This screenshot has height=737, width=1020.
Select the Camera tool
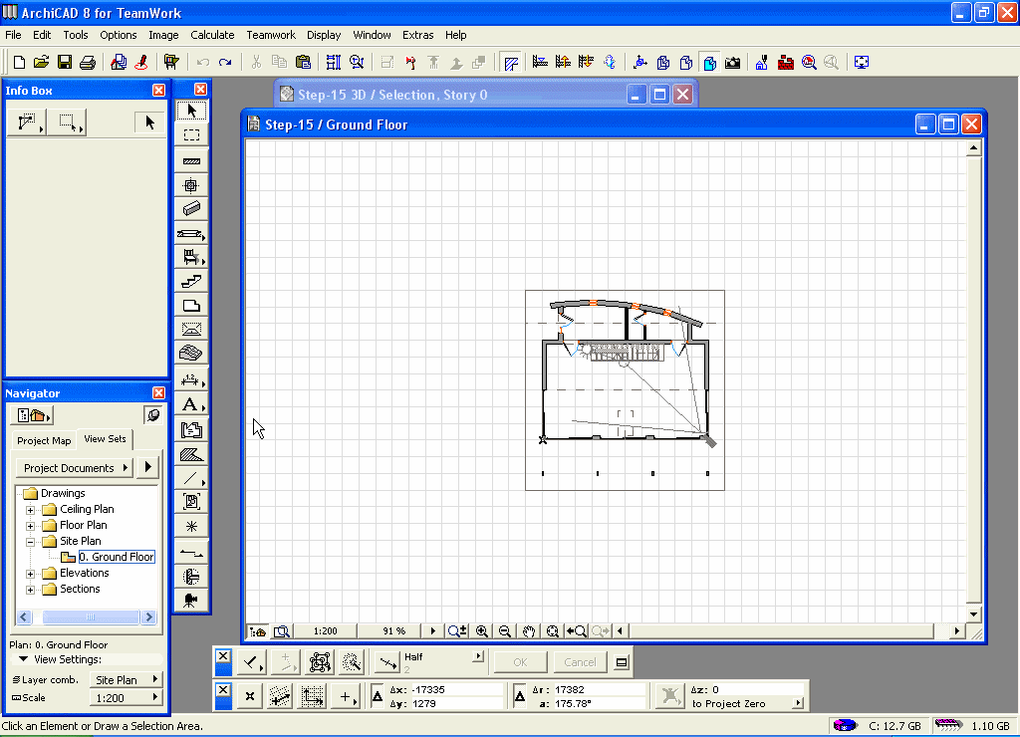coord(191,600)
